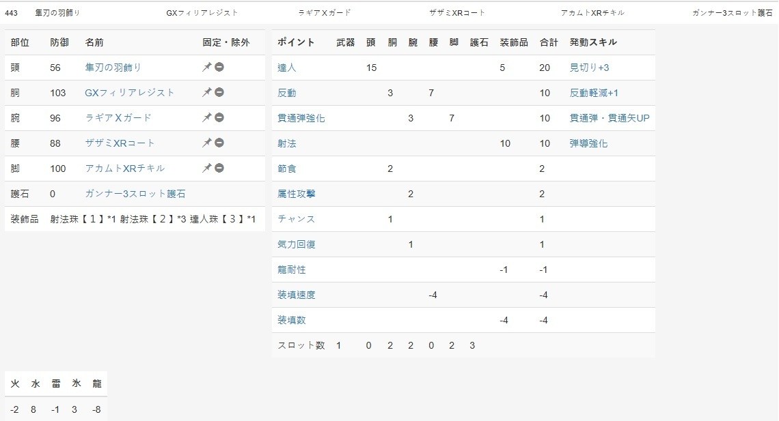Open the ザザミXRコート armor link
The width and height of the screenshot is (779, 421).
point(120,143)
